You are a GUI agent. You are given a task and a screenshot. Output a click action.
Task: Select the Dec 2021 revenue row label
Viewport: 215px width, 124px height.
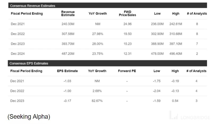(x=18, y=24)
